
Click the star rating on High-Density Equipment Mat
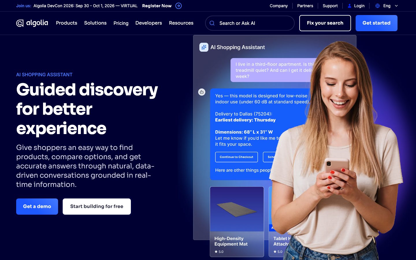pyautogui.click(x=219, y=252)
